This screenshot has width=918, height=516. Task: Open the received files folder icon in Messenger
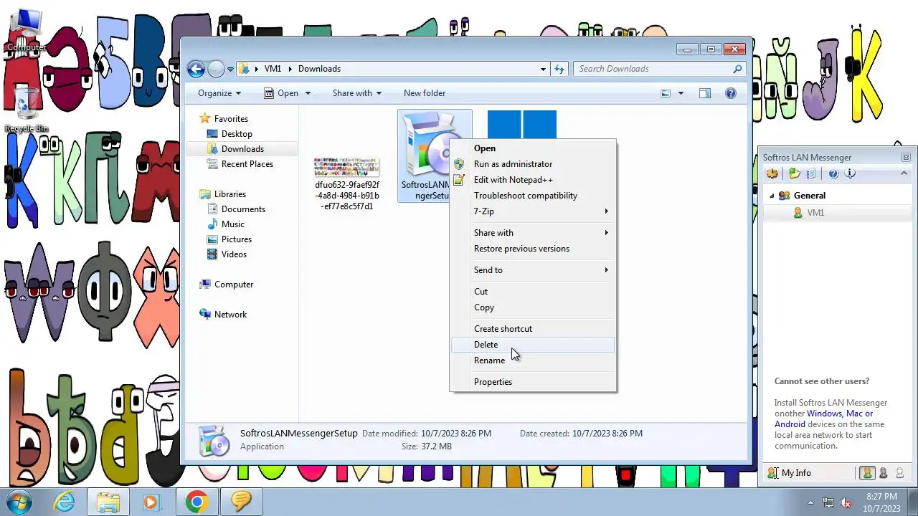click(x=795, y=173)
